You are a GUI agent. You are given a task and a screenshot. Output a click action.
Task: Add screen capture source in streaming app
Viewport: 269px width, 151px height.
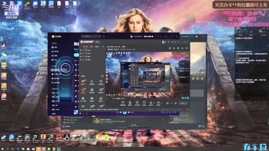point(123,103)
